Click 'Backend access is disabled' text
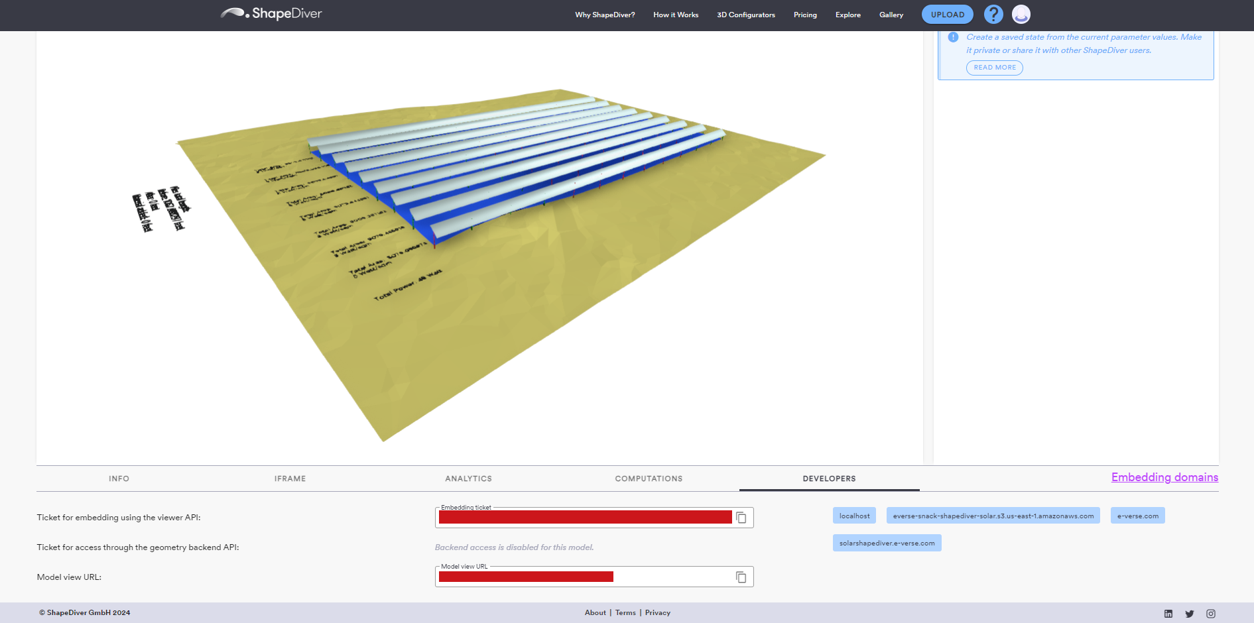The image size is (1254, 623). point(515,547)
